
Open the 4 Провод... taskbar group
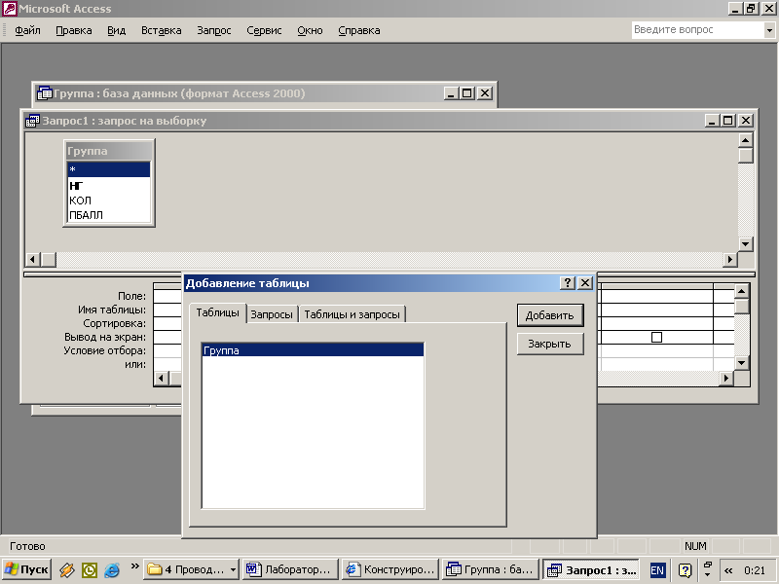coord(191,569)
